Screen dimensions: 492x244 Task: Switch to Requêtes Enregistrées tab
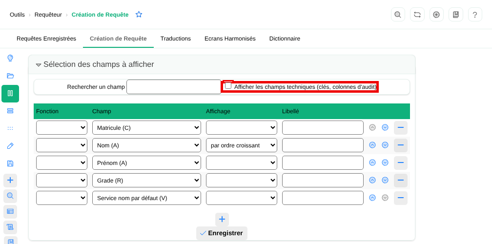tap(46, 39)
